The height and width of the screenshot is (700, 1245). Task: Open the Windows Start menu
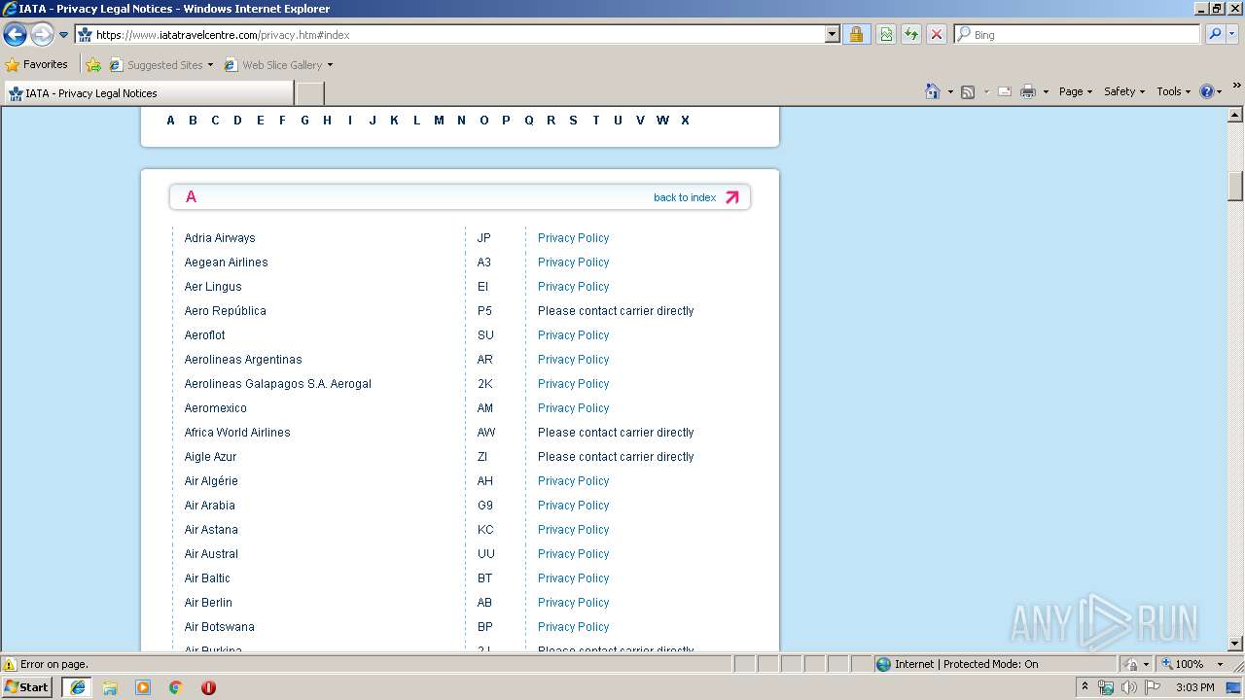(x=27, y=687)
